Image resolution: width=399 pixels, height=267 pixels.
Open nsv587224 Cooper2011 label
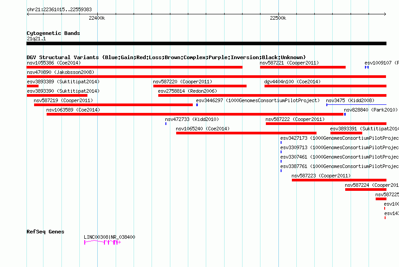372,185
